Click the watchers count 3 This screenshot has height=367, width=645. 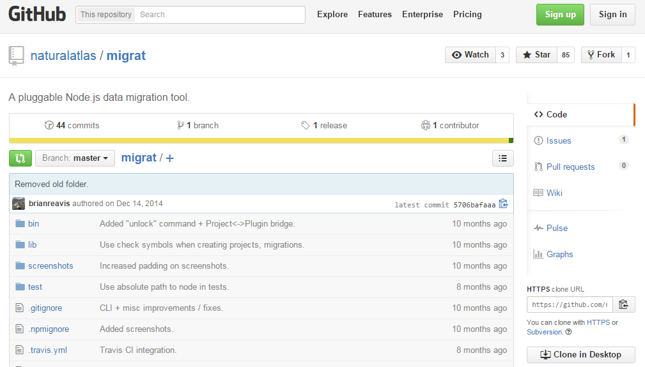(x=502, y=55)
